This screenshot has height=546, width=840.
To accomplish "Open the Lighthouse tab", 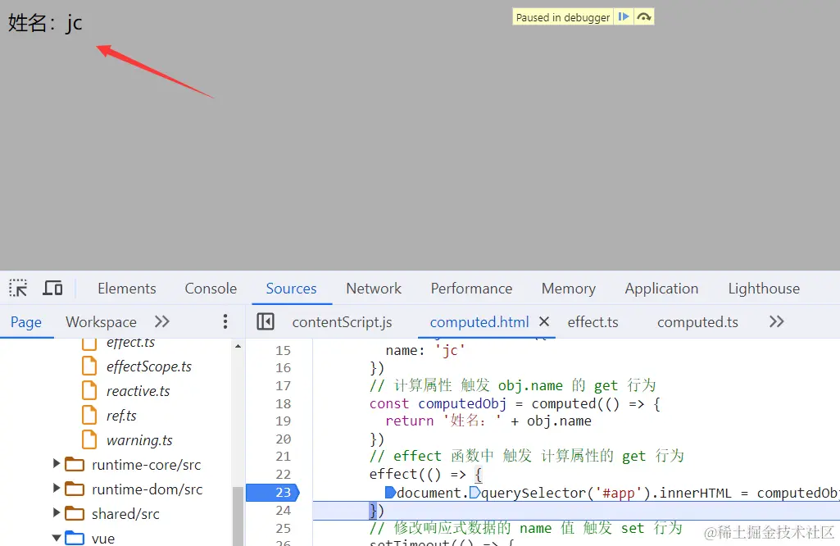I will (764, 289).
